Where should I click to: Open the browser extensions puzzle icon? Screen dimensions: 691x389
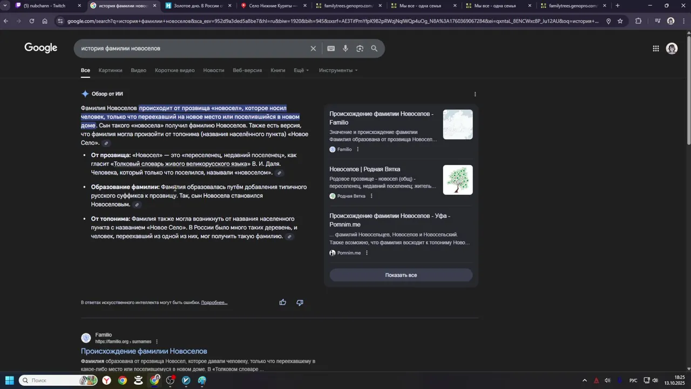tap(639, 21)
